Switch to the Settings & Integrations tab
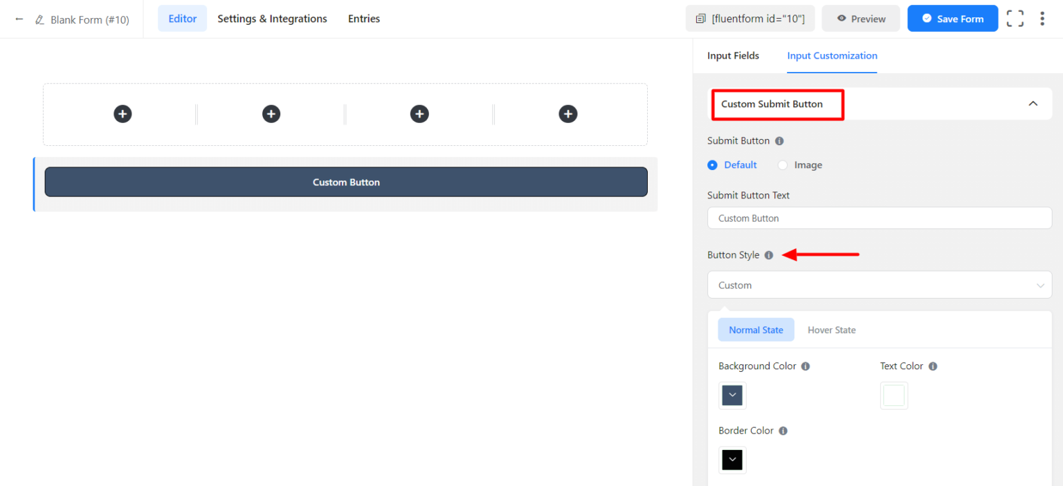The image size is (1063, 486). (x=271, y=19)
